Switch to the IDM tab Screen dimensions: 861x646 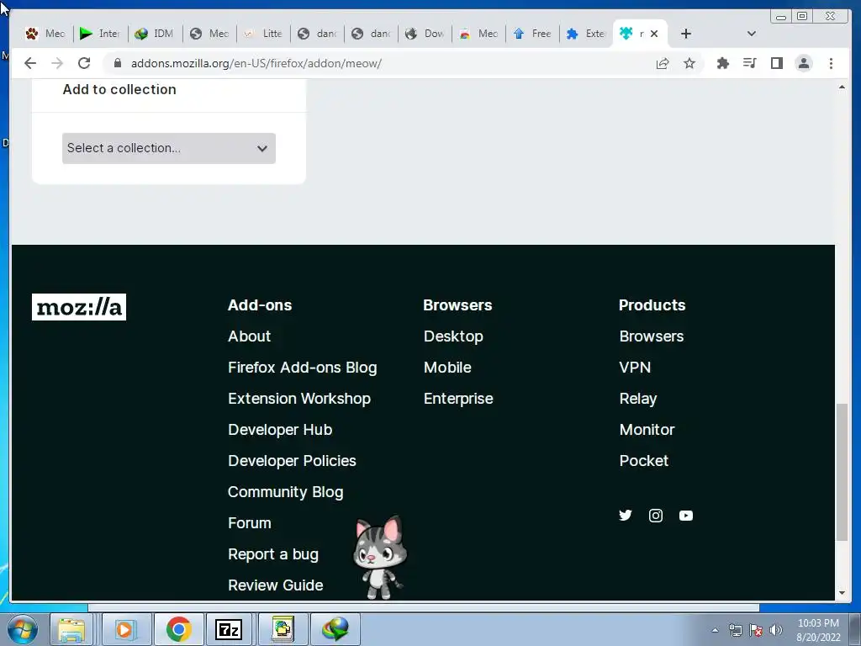(155, 34)
